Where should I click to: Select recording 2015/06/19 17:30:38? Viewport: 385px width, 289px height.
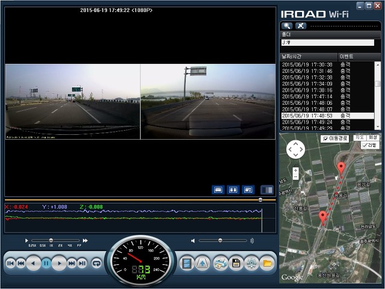(x=327, y=64)
